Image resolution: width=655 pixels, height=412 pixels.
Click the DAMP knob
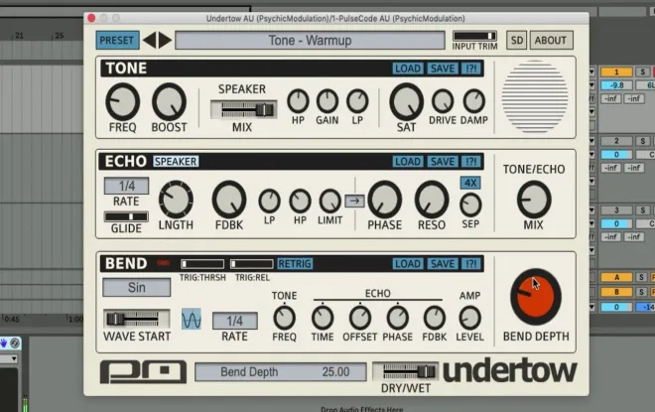474,100
